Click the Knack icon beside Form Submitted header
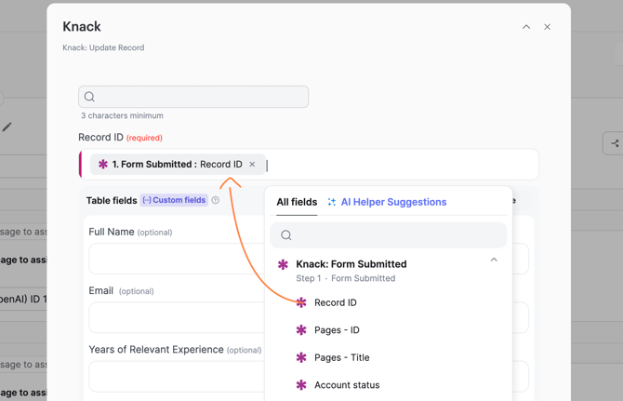Image resolution: width=623 pixels, height=401 pixels. [x=284, y=264]
